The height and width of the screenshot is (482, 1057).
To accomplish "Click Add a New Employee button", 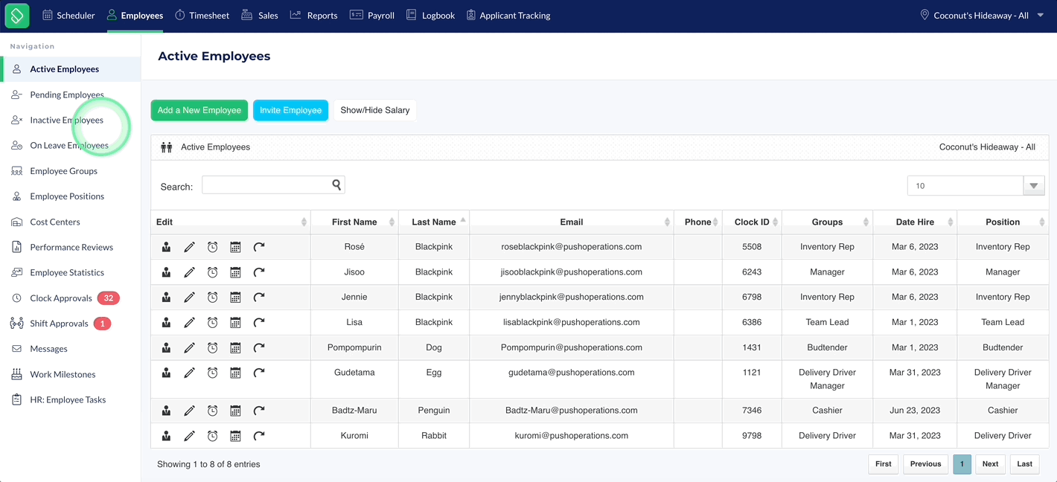I will 199,110.
